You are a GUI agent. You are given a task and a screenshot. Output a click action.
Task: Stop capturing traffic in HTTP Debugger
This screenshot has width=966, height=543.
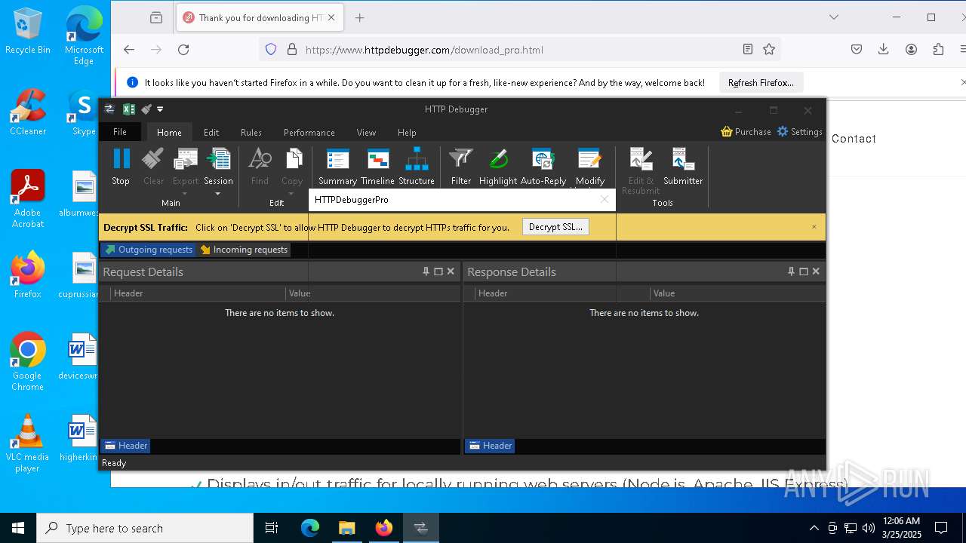point(121,167)
